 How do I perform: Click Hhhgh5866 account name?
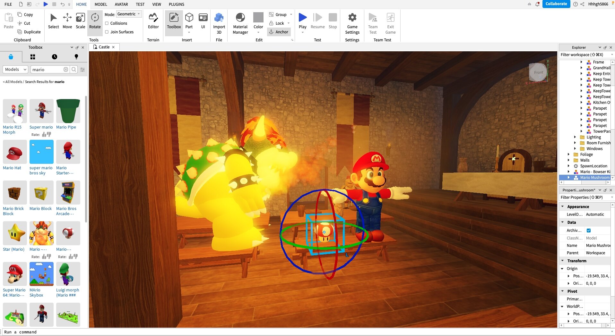pos(598,4)
